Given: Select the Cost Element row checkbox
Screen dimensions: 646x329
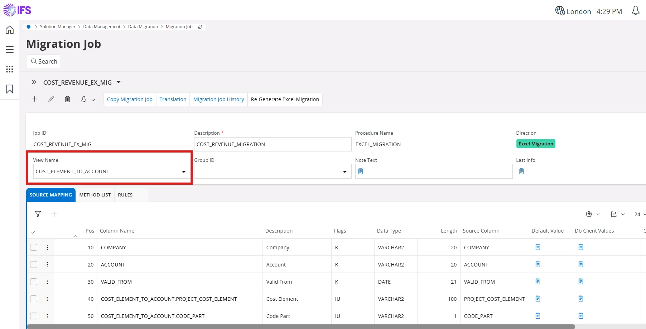Looking at the screenshot, I should (x=34, y=299).
